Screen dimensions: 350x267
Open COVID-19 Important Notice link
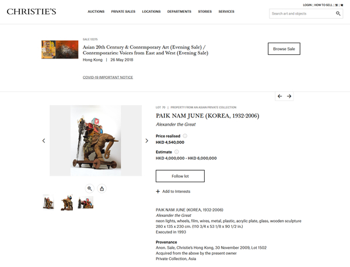(x=108, y=77)
